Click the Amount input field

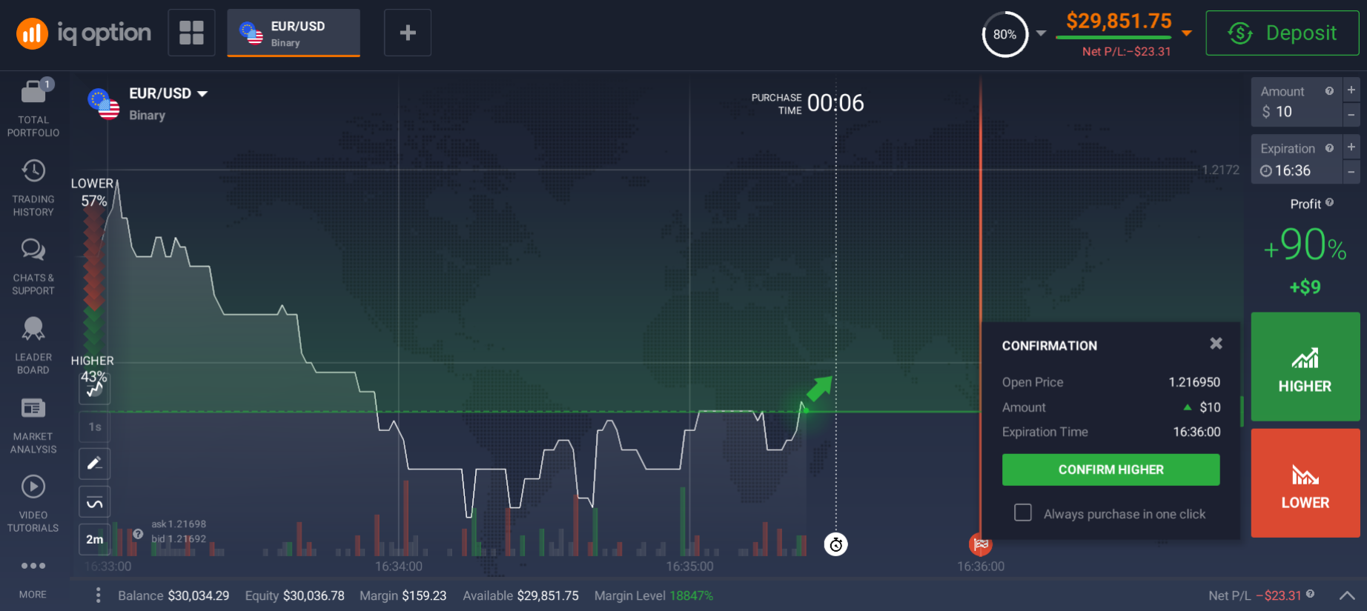(1297, 102)
